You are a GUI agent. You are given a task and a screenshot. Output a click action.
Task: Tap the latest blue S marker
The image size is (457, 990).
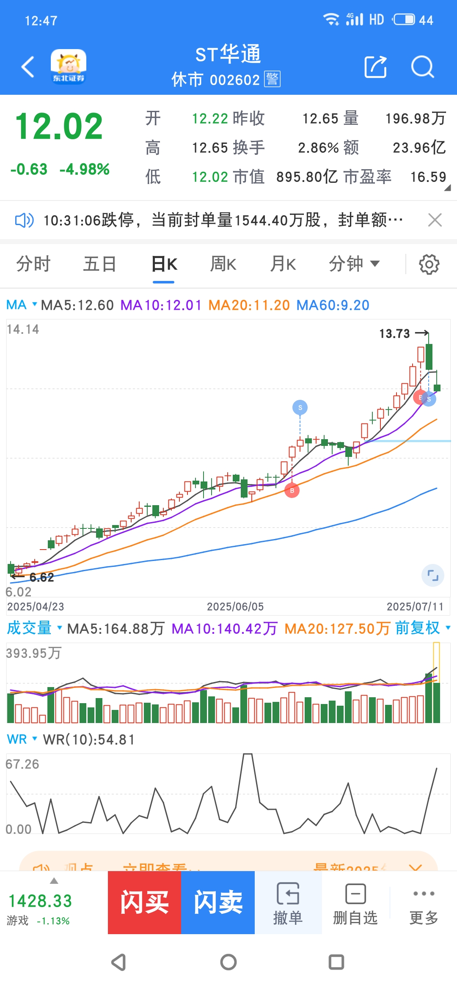pyautogui.click(x=429, y=399)
